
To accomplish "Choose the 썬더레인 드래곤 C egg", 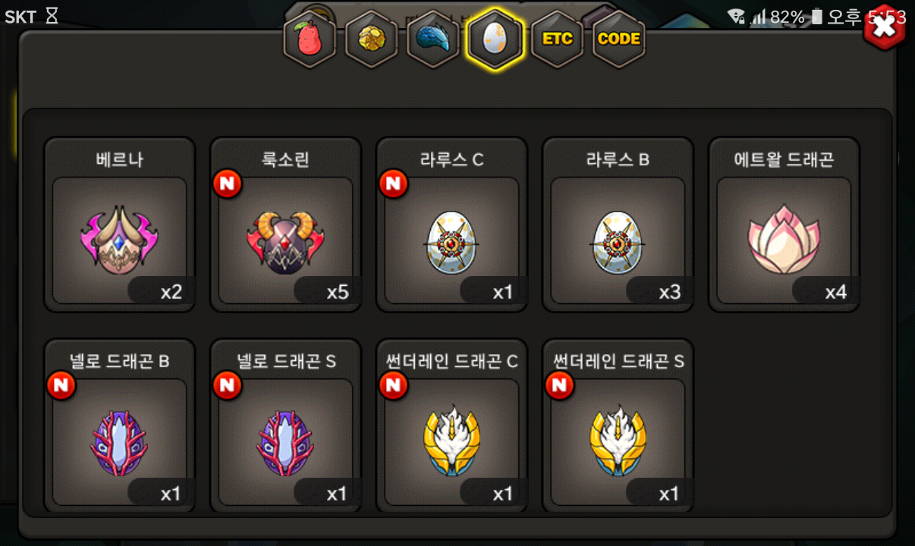I will pyautogui.click(x=452, y=426).
